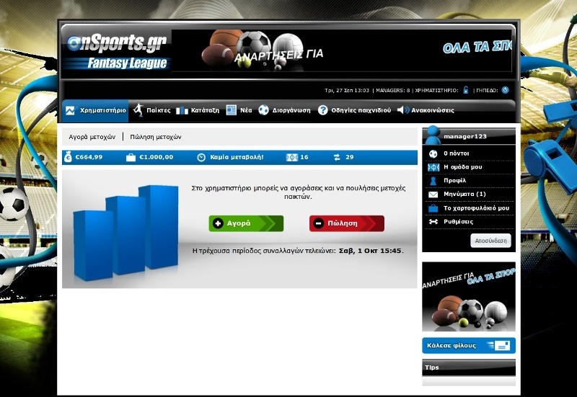The image size is (577, 397).
Task: Click the €1.000,00 portfolio value
Action: tap(156, 157)
